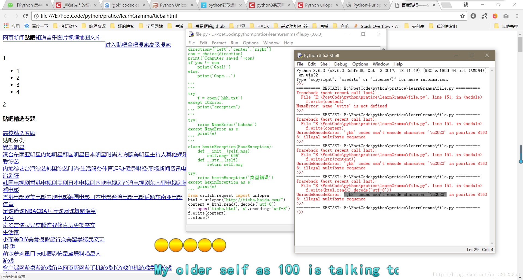Open Help menu in Python Shell
This screenshot has width=523, height=280.
click(x=398, y=64)
